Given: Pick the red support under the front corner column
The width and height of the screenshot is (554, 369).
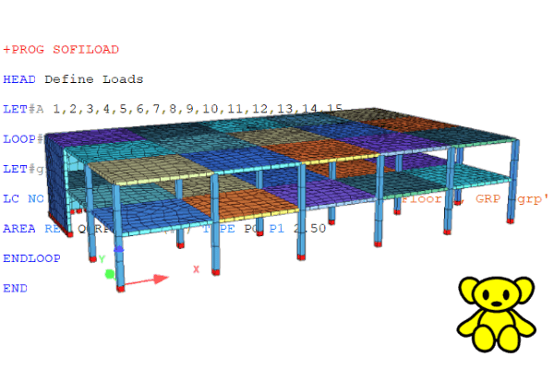Looking at the screenshot, I should (120, 289).
